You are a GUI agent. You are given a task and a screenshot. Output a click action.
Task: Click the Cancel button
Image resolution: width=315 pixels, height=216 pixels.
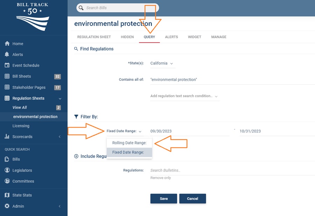tap(192, 198)
